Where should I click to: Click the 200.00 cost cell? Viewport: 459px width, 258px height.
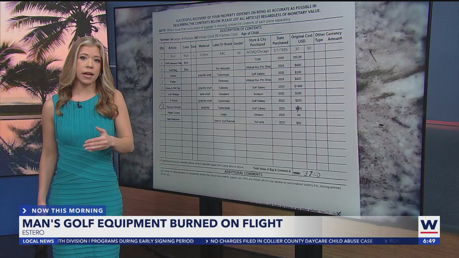[x=297, y=57]
